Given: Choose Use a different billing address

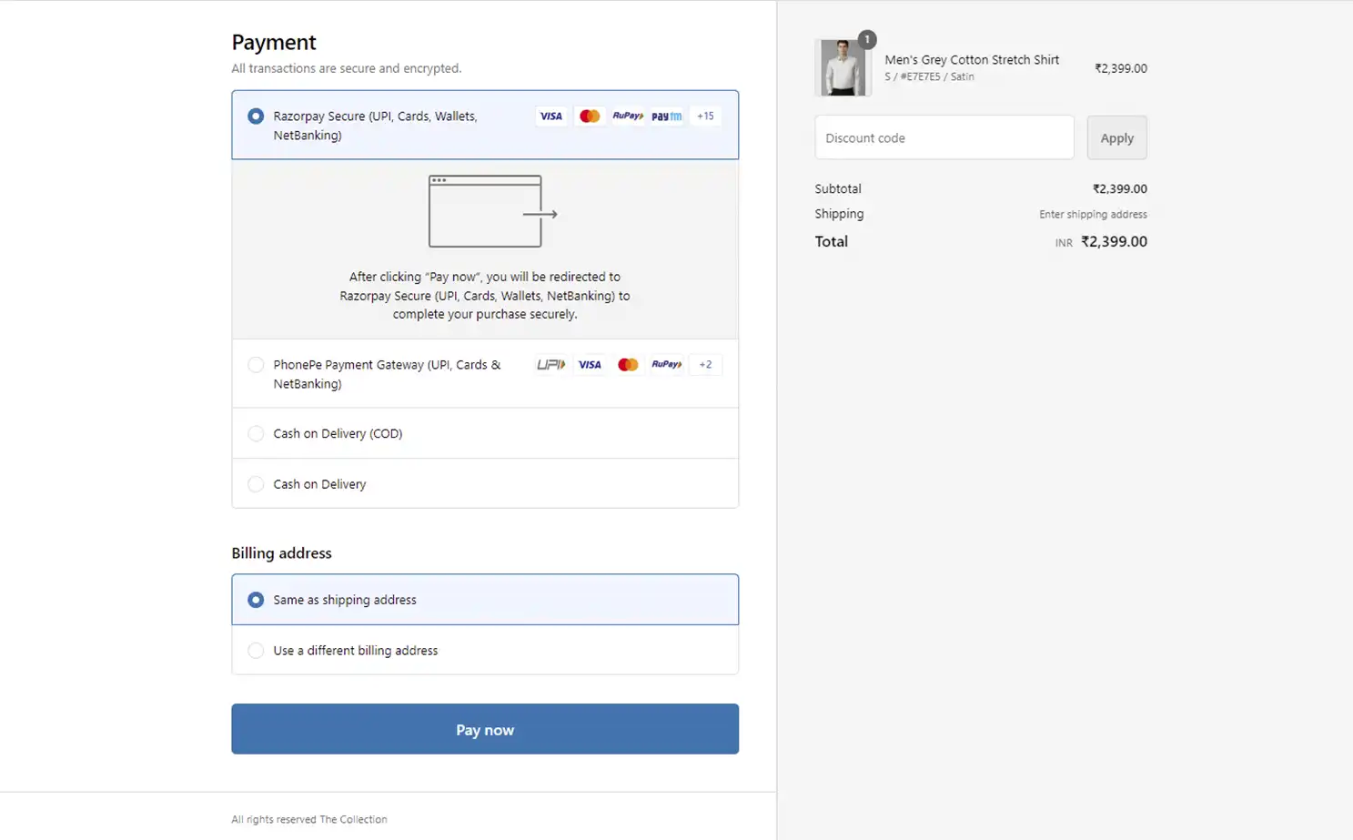Looking at the screenshot, I should pos(256,650).
